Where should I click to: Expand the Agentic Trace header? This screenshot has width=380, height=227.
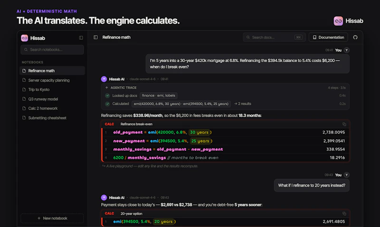click(x=225, y=88)
